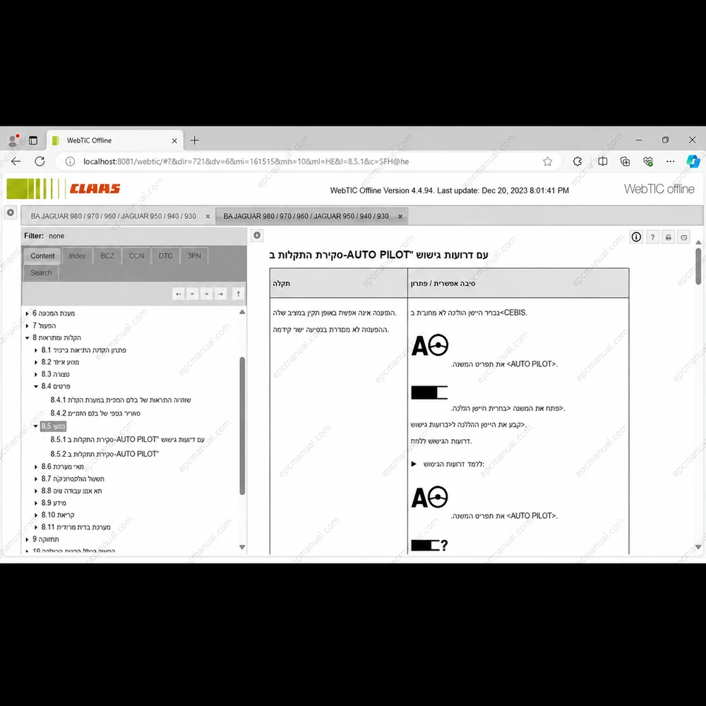The image size is (706, 706).
Task: Collapse section 8.4 in the tree
Action: pos(36,386)
